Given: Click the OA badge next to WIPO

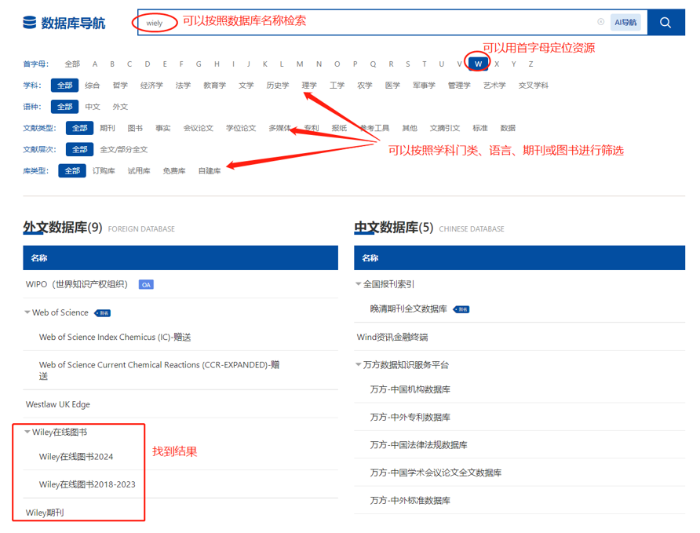Looking at the screenshot, I should tap(146, 284).
